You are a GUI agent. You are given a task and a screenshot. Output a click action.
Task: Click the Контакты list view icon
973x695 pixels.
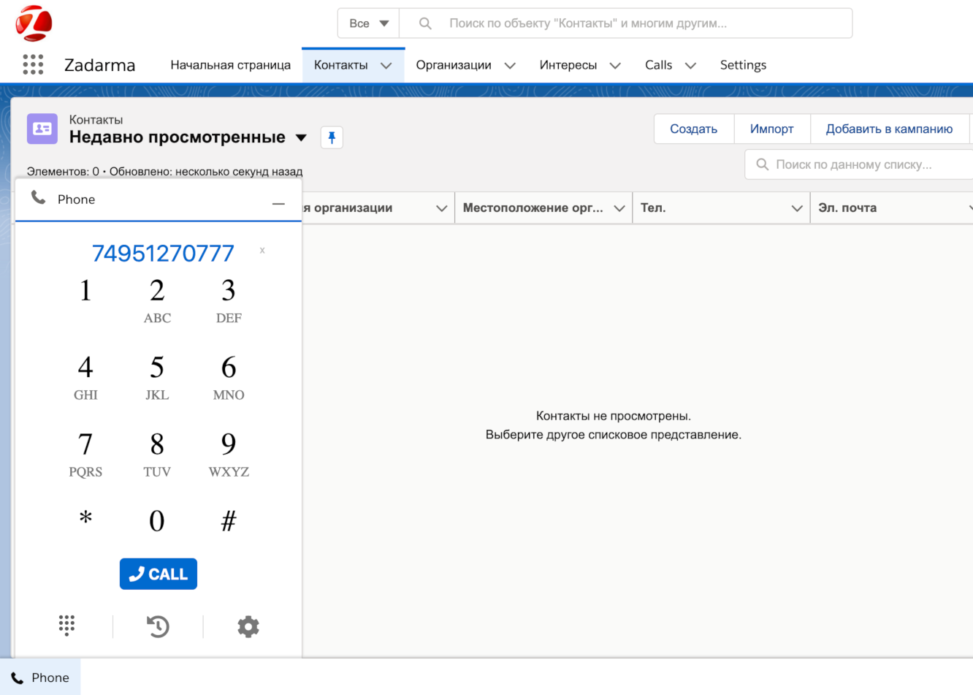pos(42,129)
